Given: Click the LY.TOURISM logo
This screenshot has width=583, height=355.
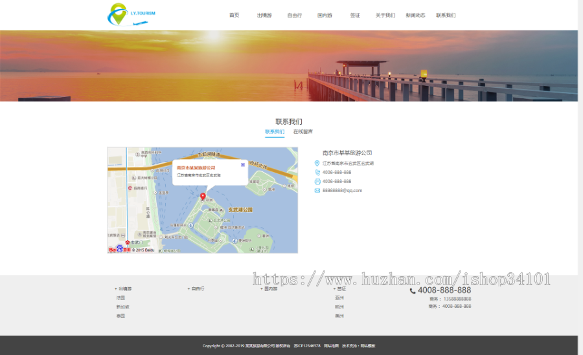Looking at the screenshot, I should 131,14.
